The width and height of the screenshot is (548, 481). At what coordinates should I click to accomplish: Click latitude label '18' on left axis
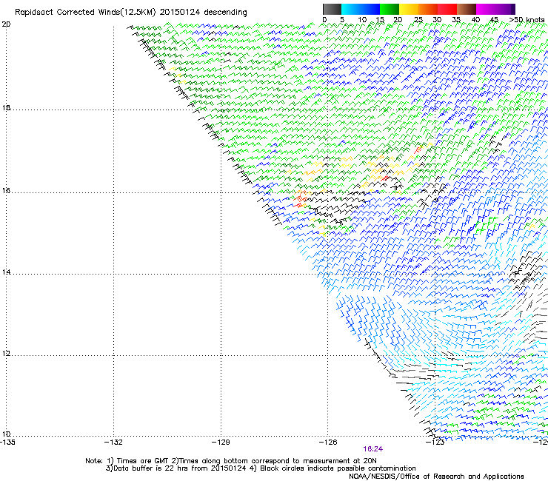tap(6, 107)
